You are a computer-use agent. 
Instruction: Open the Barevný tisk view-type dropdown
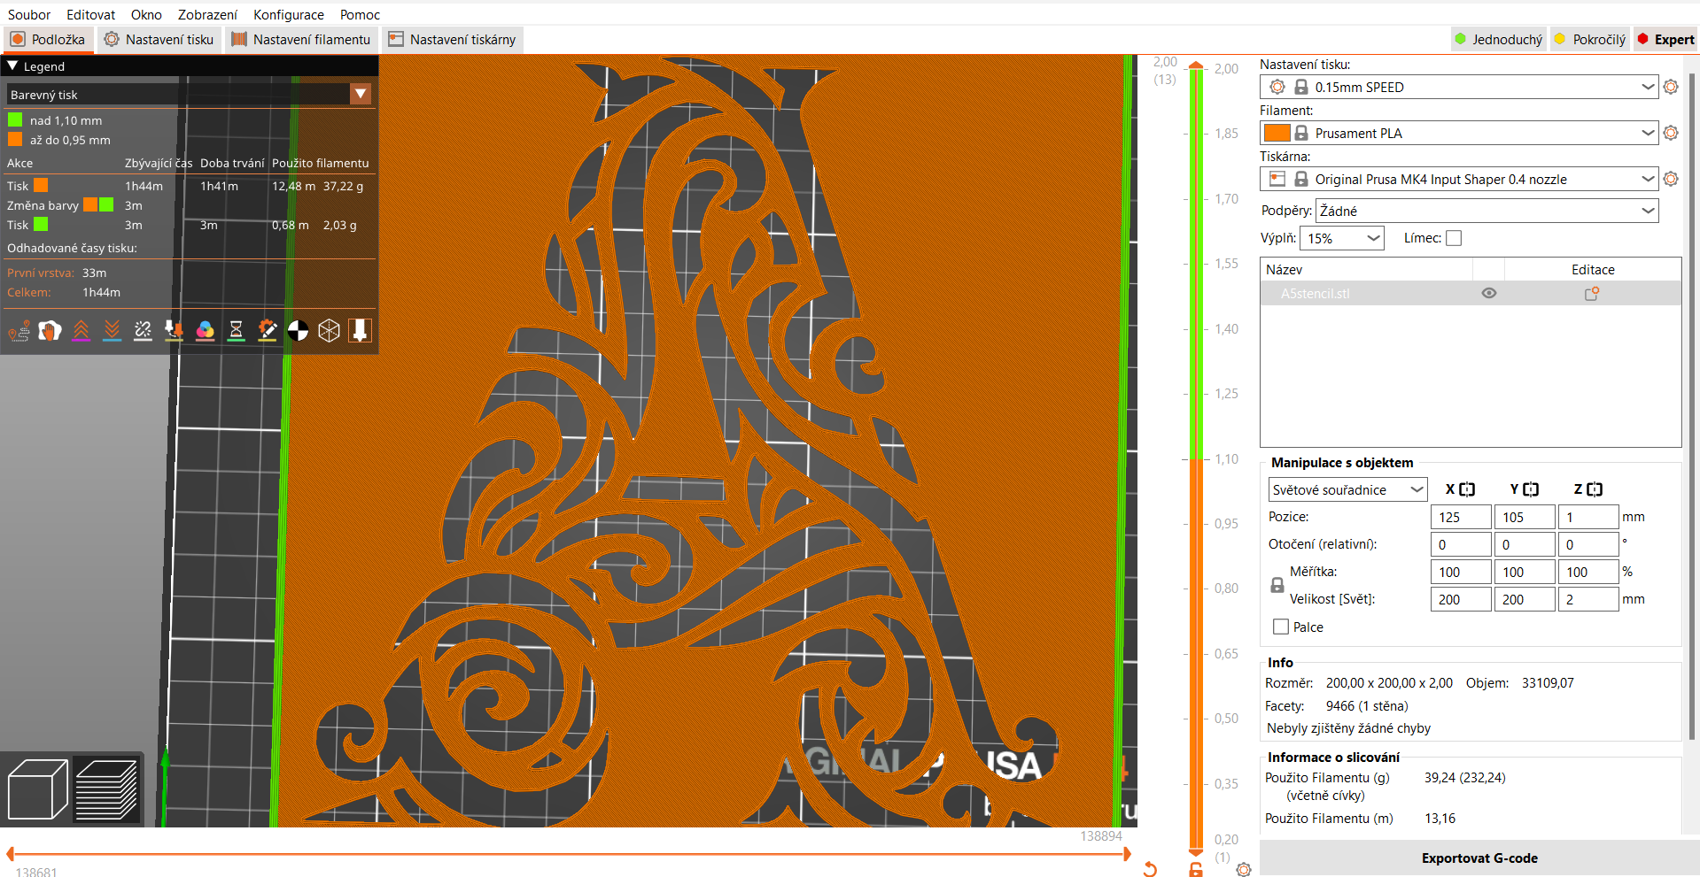(x=189, y=94)
